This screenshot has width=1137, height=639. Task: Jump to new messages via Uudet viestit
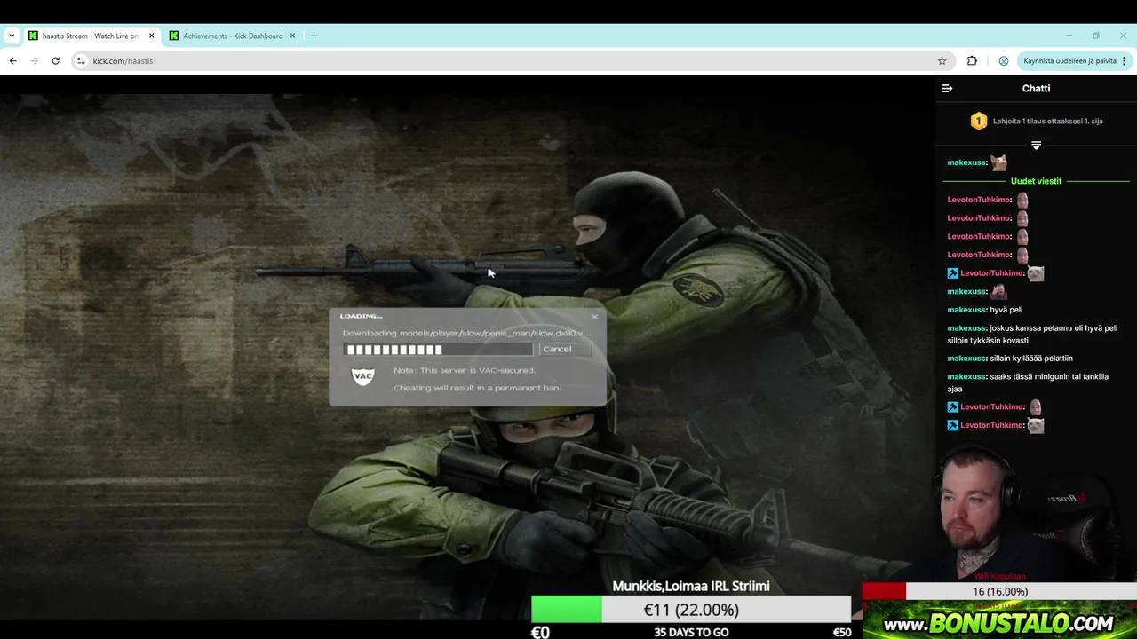[1036, 181]
